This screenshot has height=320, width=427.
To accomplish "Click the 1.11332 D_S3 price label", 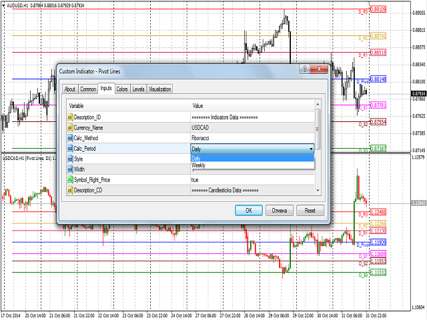I will click(x=378, y=273).
